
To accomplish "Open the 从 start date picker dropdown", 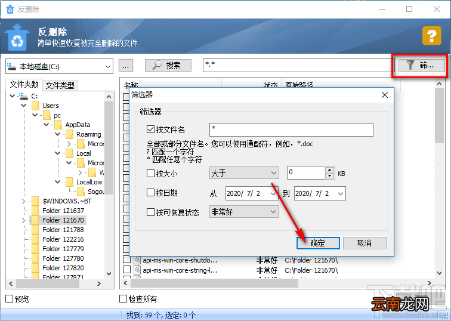I will pyautogui.click(x=273, y=193).
